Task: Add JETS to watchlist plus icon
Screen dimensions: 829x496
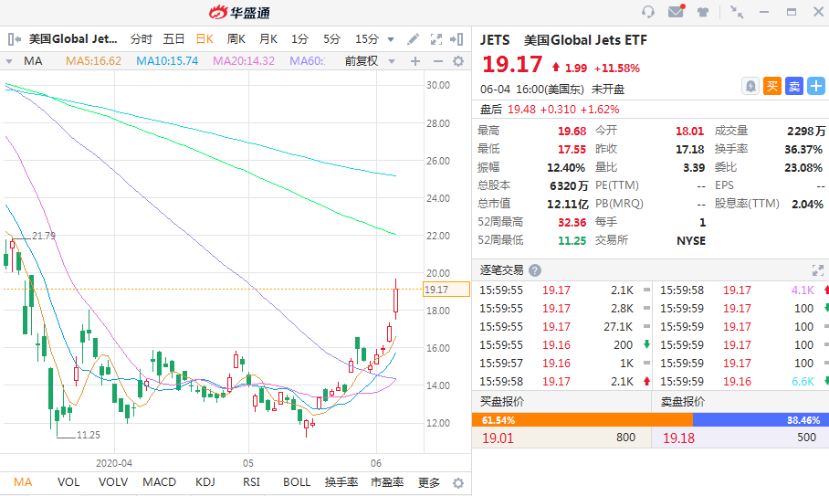Action: click(x=816, y=86)
